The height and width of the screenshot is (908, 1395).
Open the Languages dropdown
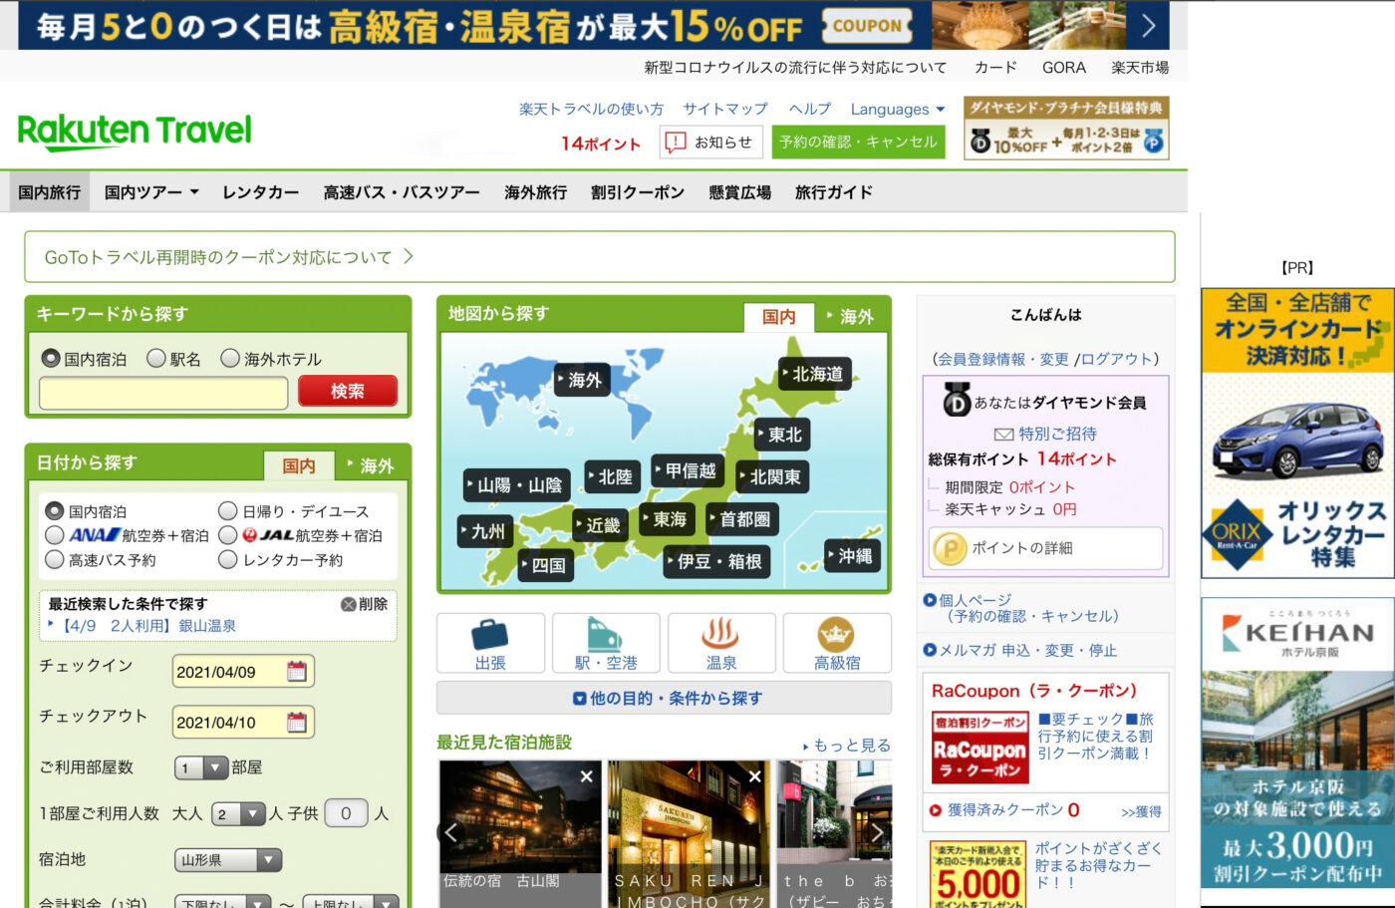click(898, 110)
